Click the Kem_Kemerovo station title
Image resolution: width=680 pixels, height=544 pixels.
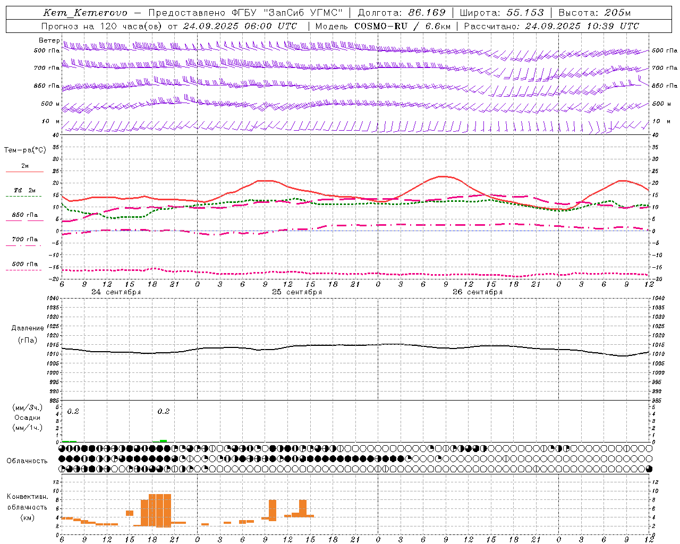(85, 13)
